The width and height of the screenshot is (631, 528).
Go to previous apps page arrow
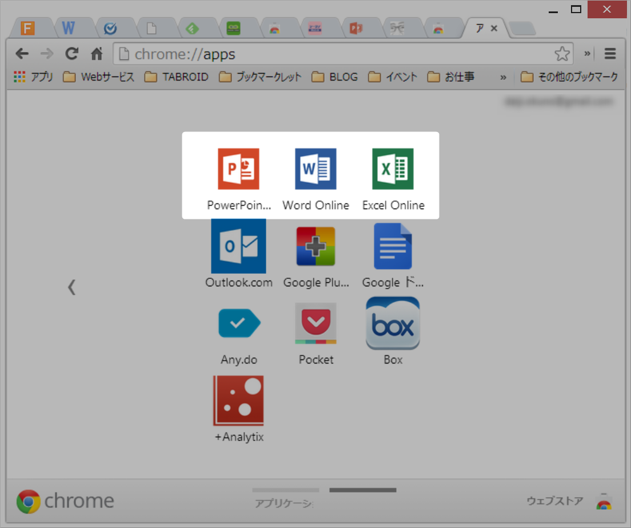(x=71, y=287)
